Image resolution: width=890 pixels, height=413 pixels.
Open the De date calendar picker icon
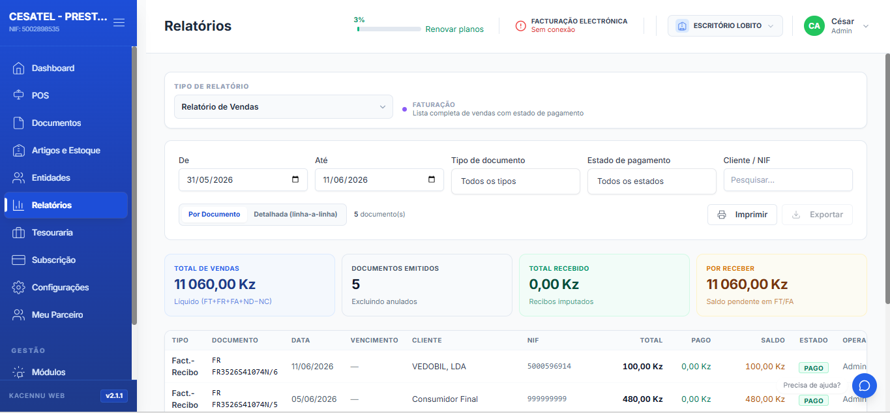pos(295,179)
